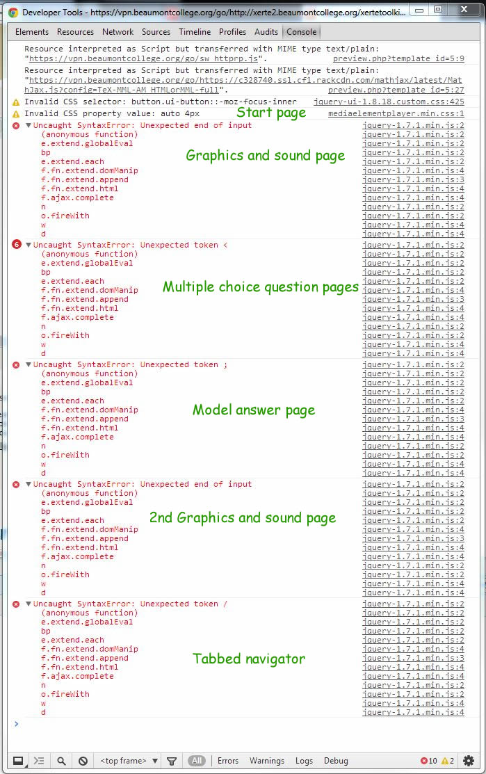Open the top frame dropdown

click(129, 761)
